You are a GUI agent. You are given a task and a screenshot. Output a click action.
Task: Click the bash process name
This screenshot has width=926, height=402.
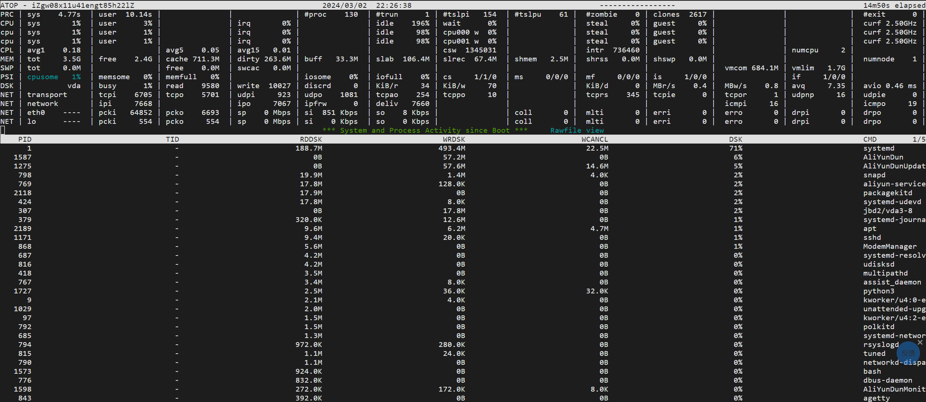click(872, 371)
